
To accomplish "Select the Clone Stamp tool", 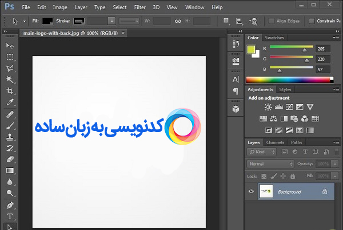I will click(x=10, y=137).
